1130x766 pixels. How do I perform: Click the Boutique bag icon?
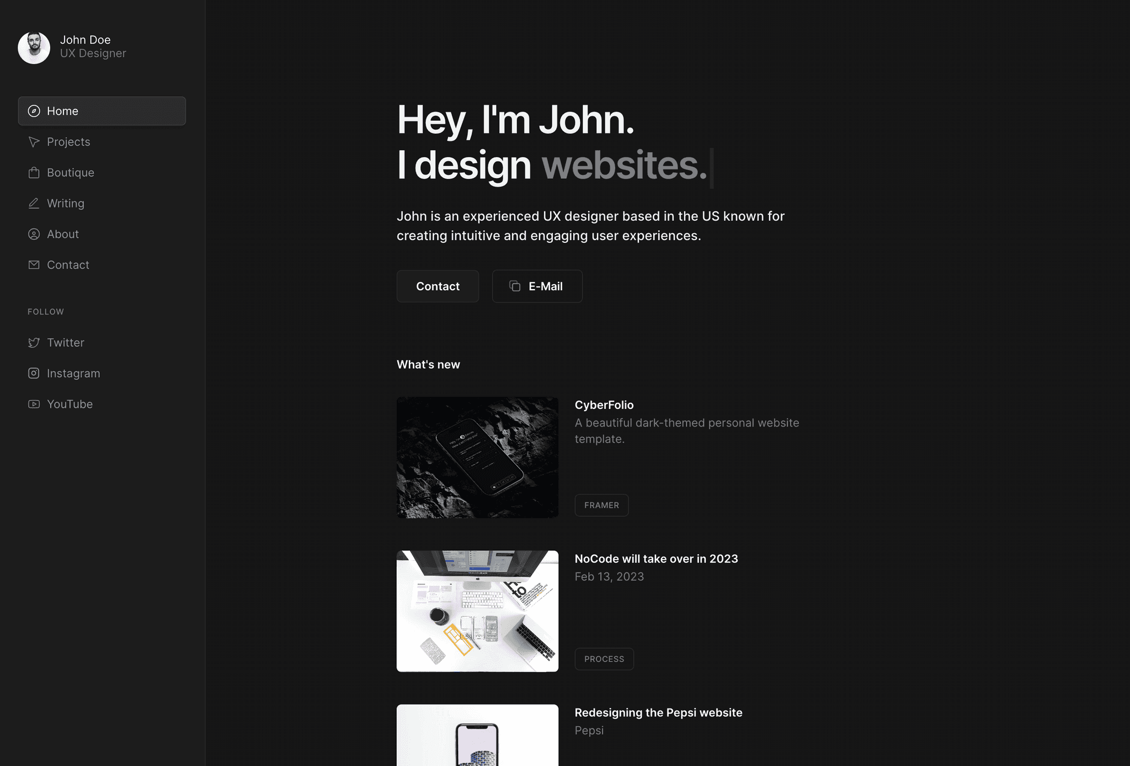point(33,172)
